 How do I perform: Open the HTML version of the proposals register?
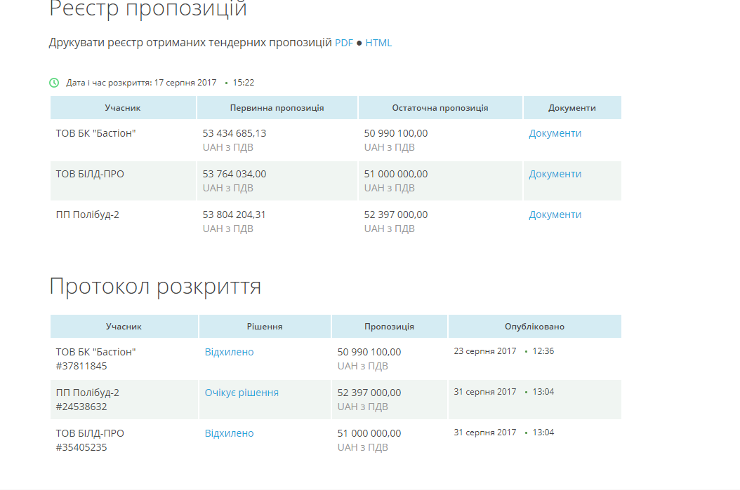coord(378,43)
